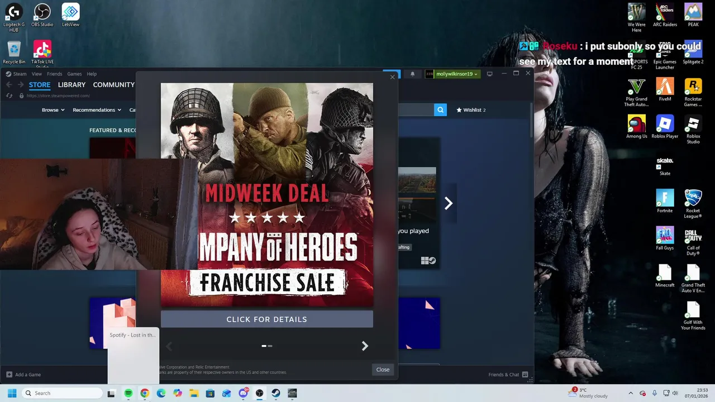Open the weather widget showing 3°C
The height and width of the screenshot is (402, 715).
click(588, 393)
